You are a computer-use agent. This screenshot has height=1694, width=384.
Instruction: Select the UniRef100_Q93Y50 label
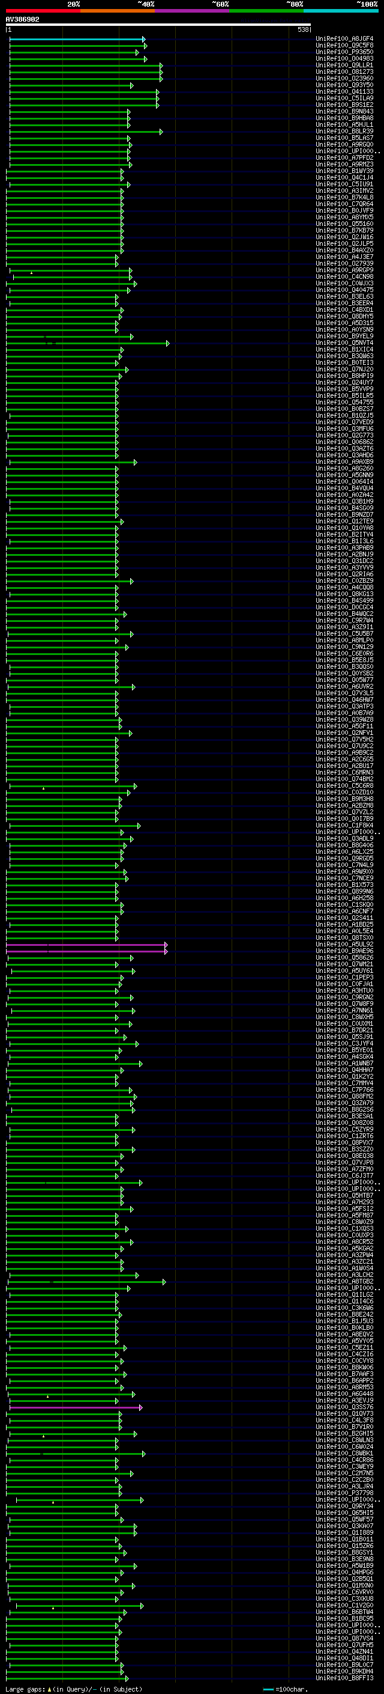pyautogui.click(x=344, y=85)
